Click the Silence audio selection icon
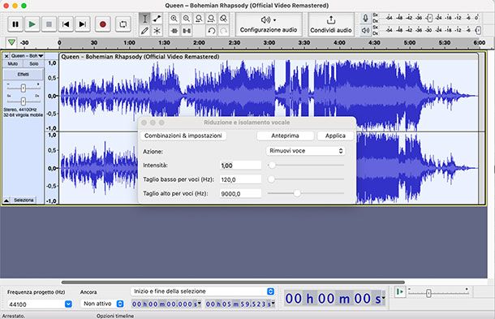This screenshot has width=495, height=319. click(187, 31)
